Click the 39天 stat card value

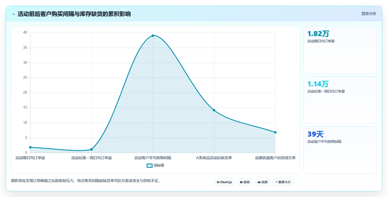[x=315, y=134]
